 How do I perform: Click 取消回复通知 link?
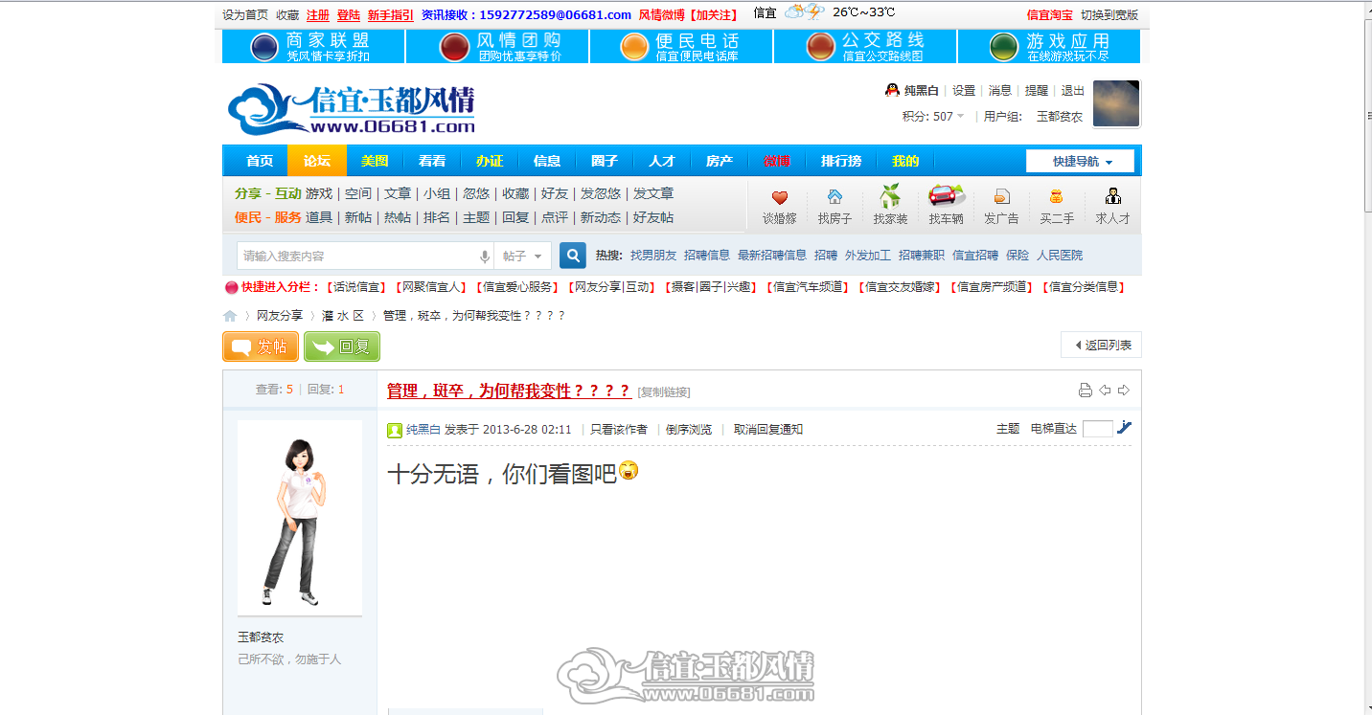pos(768,430)
